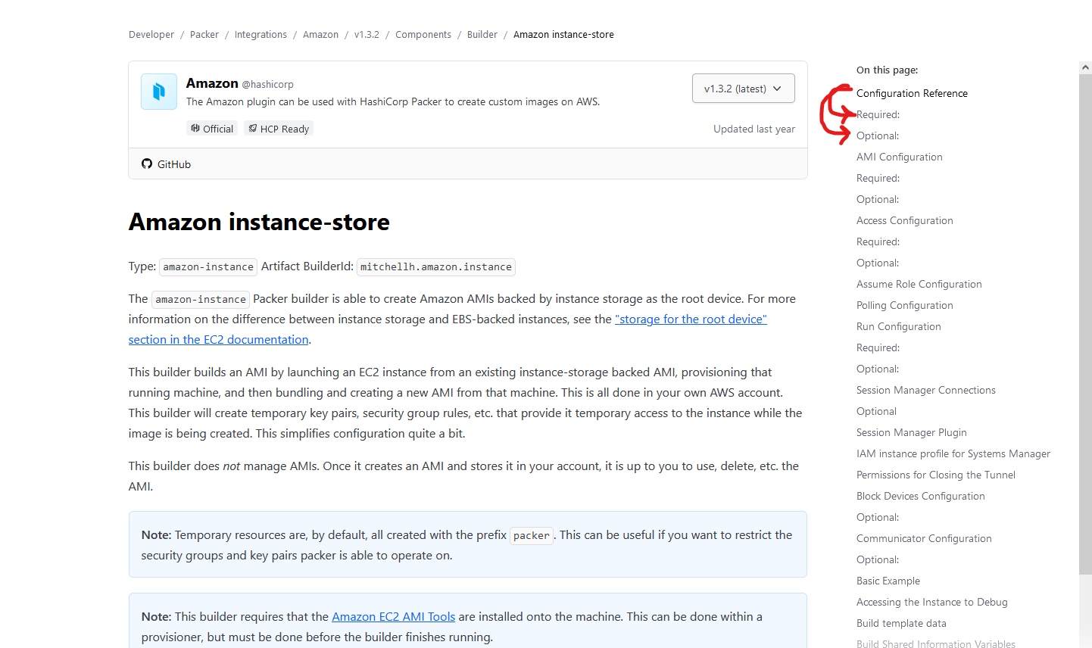The image size is (1092, 648).
Task: Click the Official badge icon
Action: click(196, 128)
